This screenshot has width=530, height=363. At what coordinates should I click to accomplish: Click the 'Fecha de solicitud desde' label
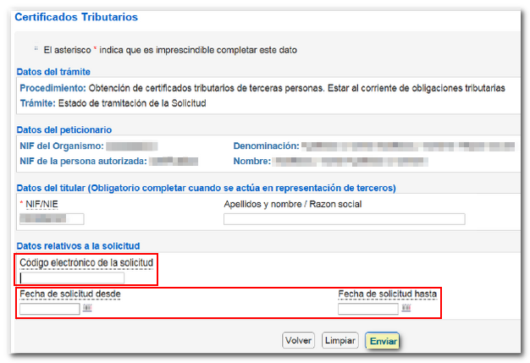pos(71,294)
